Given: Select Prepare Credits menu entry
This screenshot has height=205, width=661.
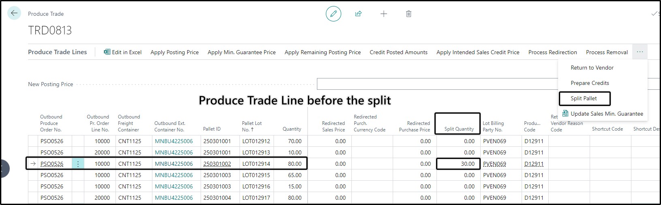Looking at the screenshot, I should (x=590, y=83).
